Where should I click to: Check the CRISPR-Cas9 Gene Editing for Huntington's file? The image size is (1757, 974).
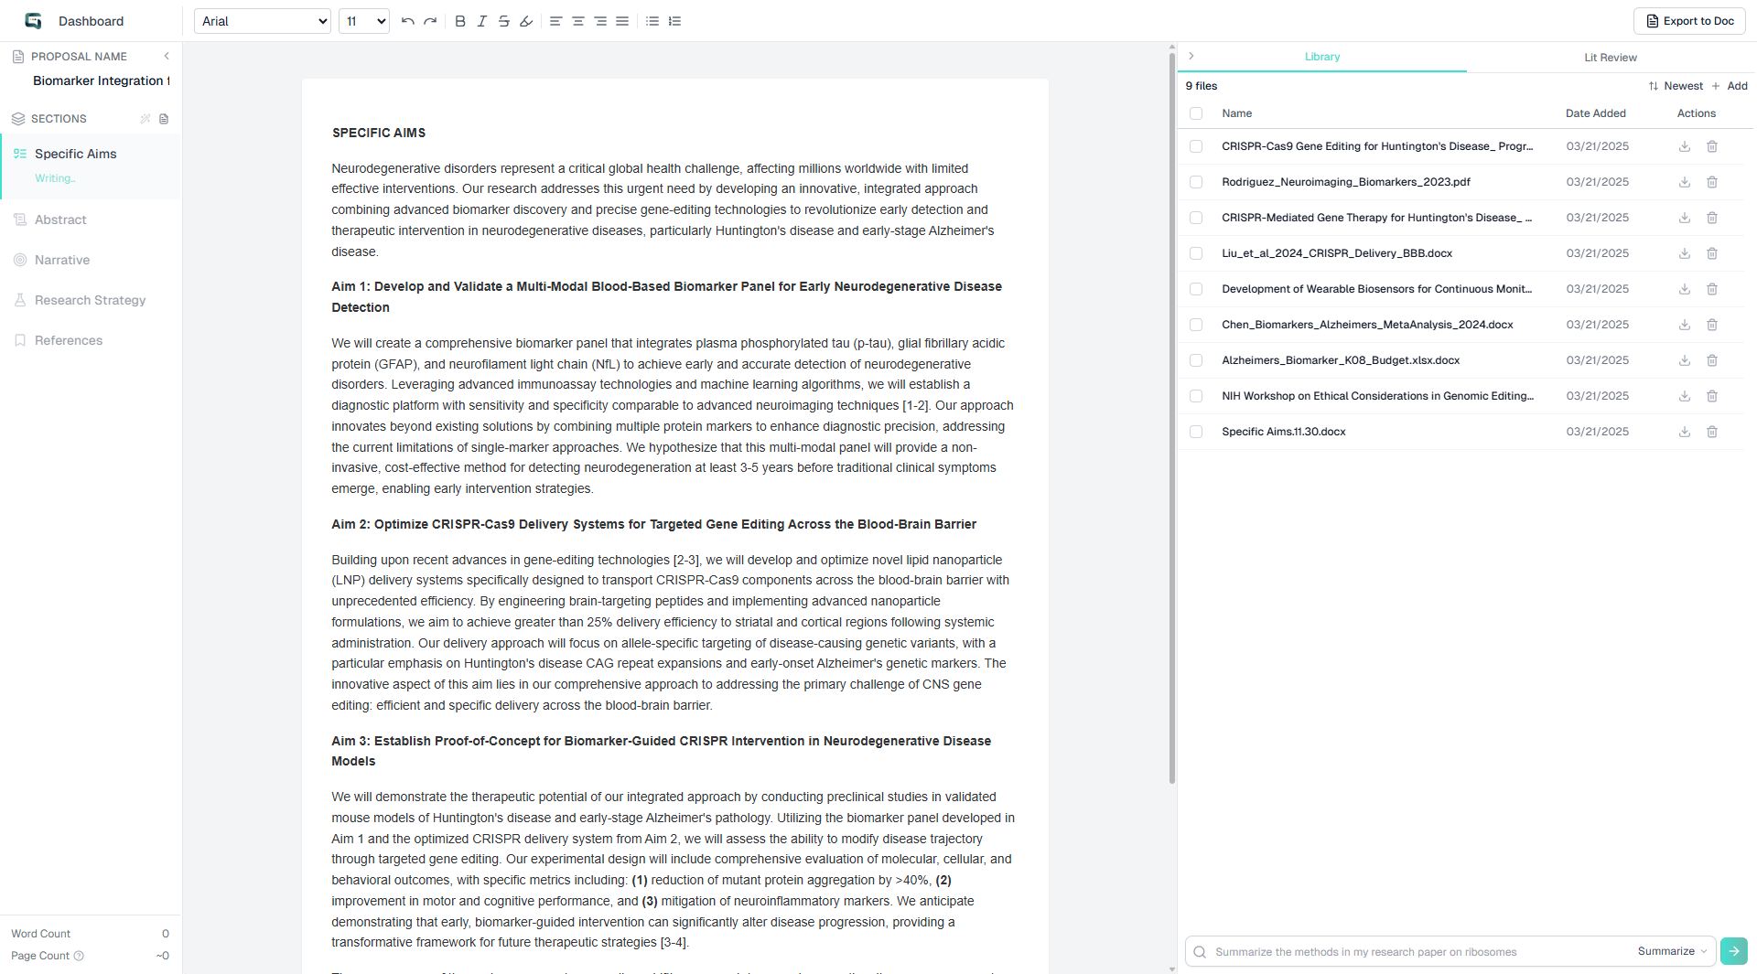1196,146
